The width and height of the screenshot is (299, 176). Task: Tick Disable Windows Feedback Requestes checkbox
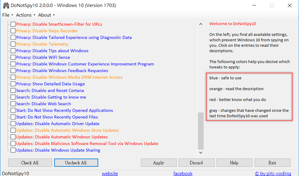click(13, 71)
